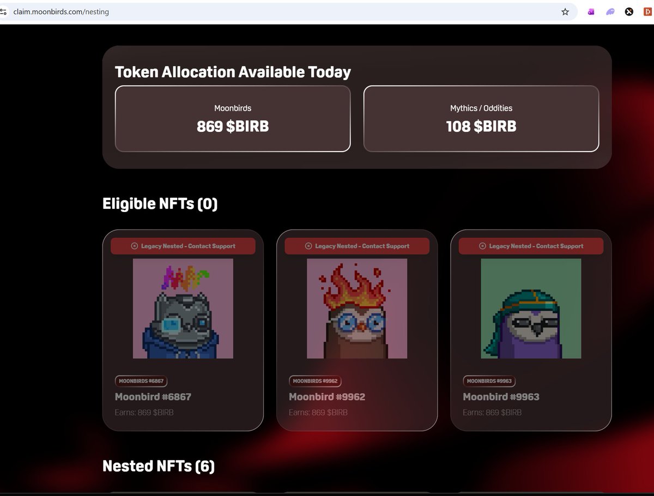Screen dimensions: 654x496
Task: Click the X icon on Moonbird #9962 banner
Action: tap(308, 246)
